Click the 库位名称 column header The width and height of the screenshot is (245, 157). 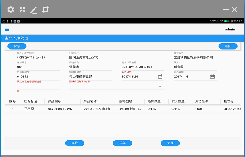pos(202,102)
